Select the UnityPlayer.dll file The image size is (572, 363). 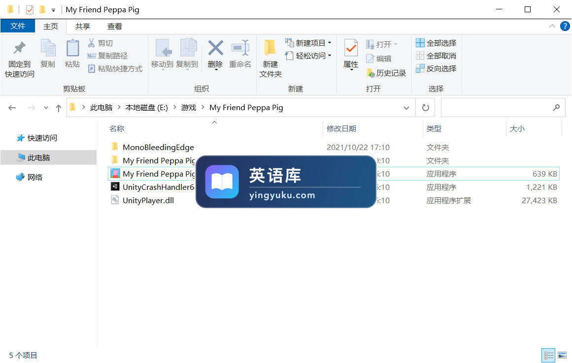pyautogui.click(x=148, y=201)
